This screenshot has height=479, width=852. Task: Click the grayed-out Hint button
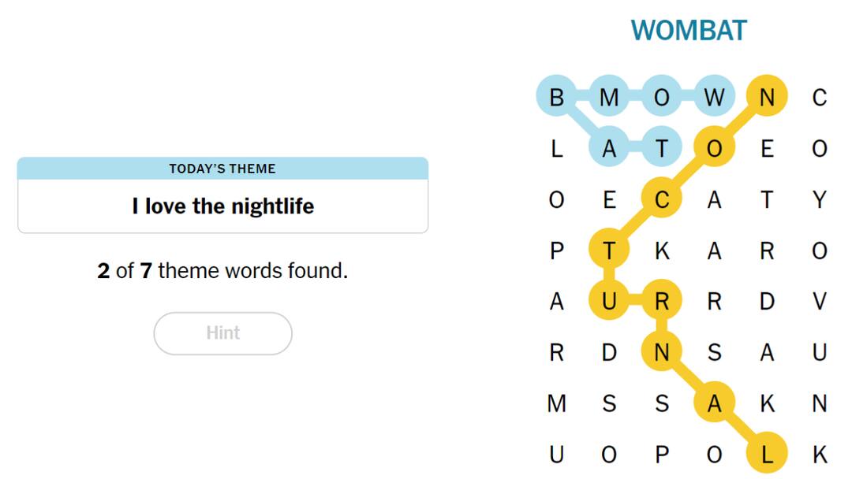pyautogui.click(x=222, y=333)
